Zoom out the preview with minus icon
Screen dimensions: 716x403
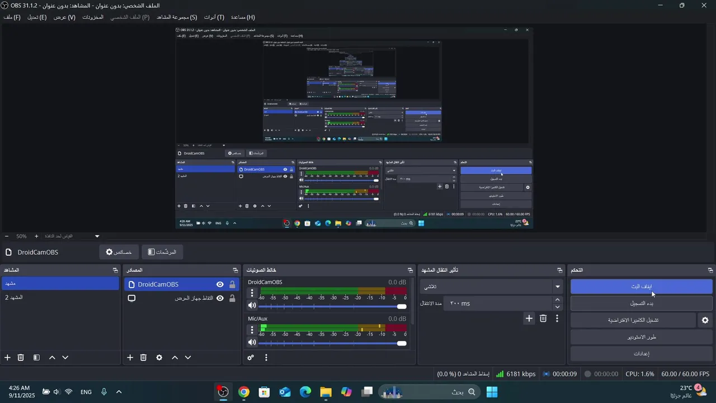click(x=7, y=236)
